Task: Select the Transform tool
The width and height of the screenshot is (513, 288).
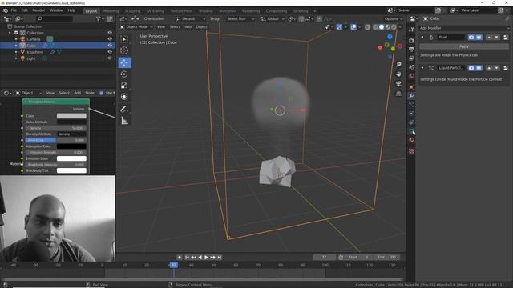Action: click(124, 97)
